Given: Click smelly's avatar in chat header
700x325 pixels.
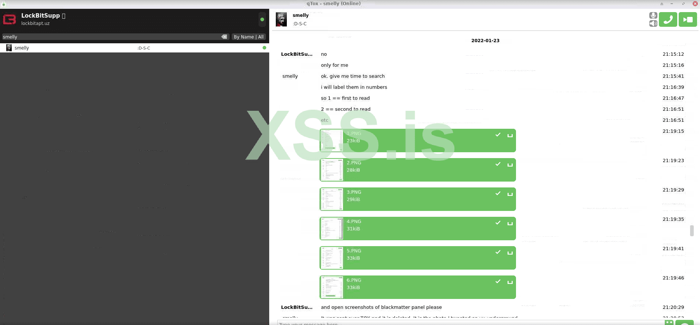Looking at the screenshot, I should tap(281, 19).
